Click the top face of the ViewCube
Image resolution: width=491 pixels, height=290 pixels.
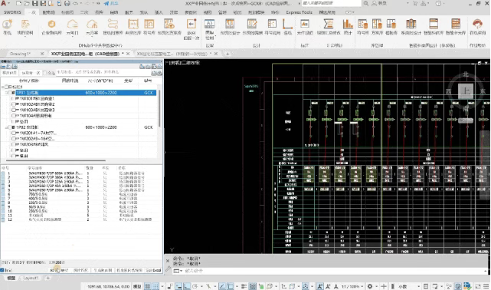point(466,91)
